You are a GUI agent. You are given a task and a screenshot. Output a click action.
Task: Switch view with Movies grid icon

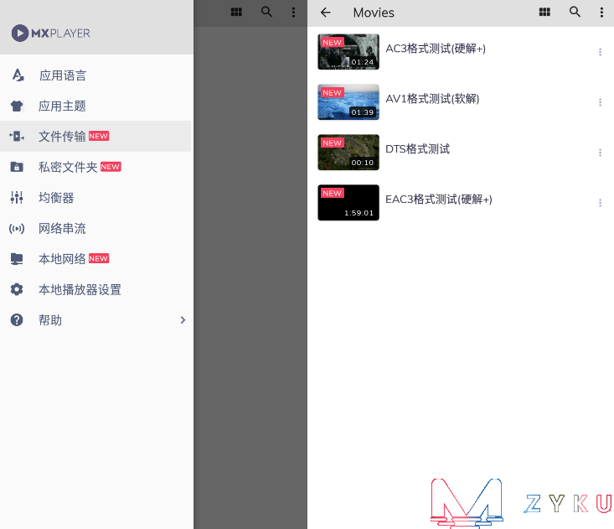544,12
